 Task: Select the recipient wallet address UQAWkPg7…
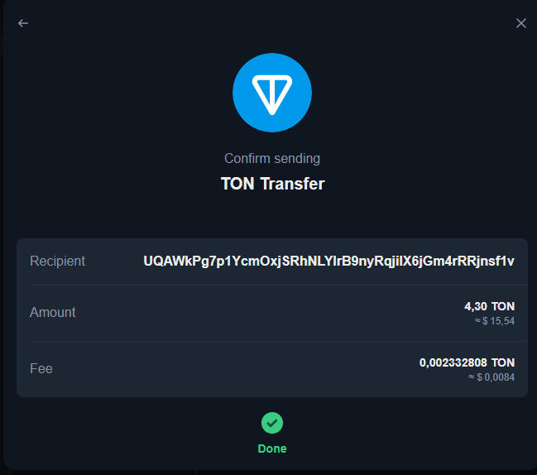328,261
